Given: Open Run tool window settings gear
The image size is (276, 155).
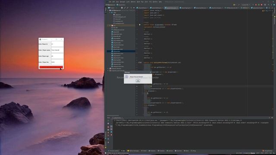Looking at the screenshot, I should 269,118.
